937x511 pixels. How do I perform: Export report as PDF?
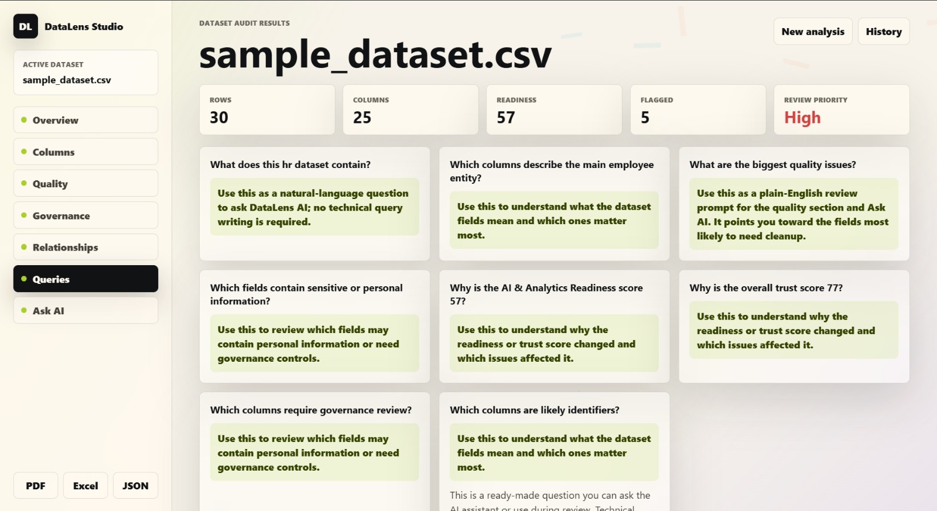[36, 485]
